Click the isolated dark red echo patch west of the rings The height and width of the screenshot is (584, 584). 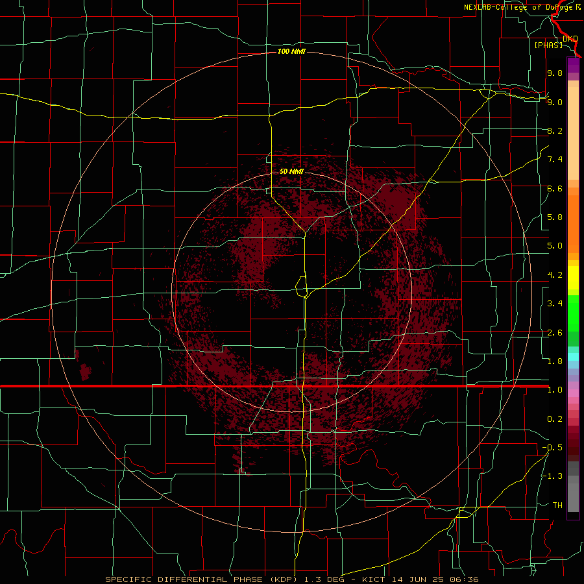point(85,372)
